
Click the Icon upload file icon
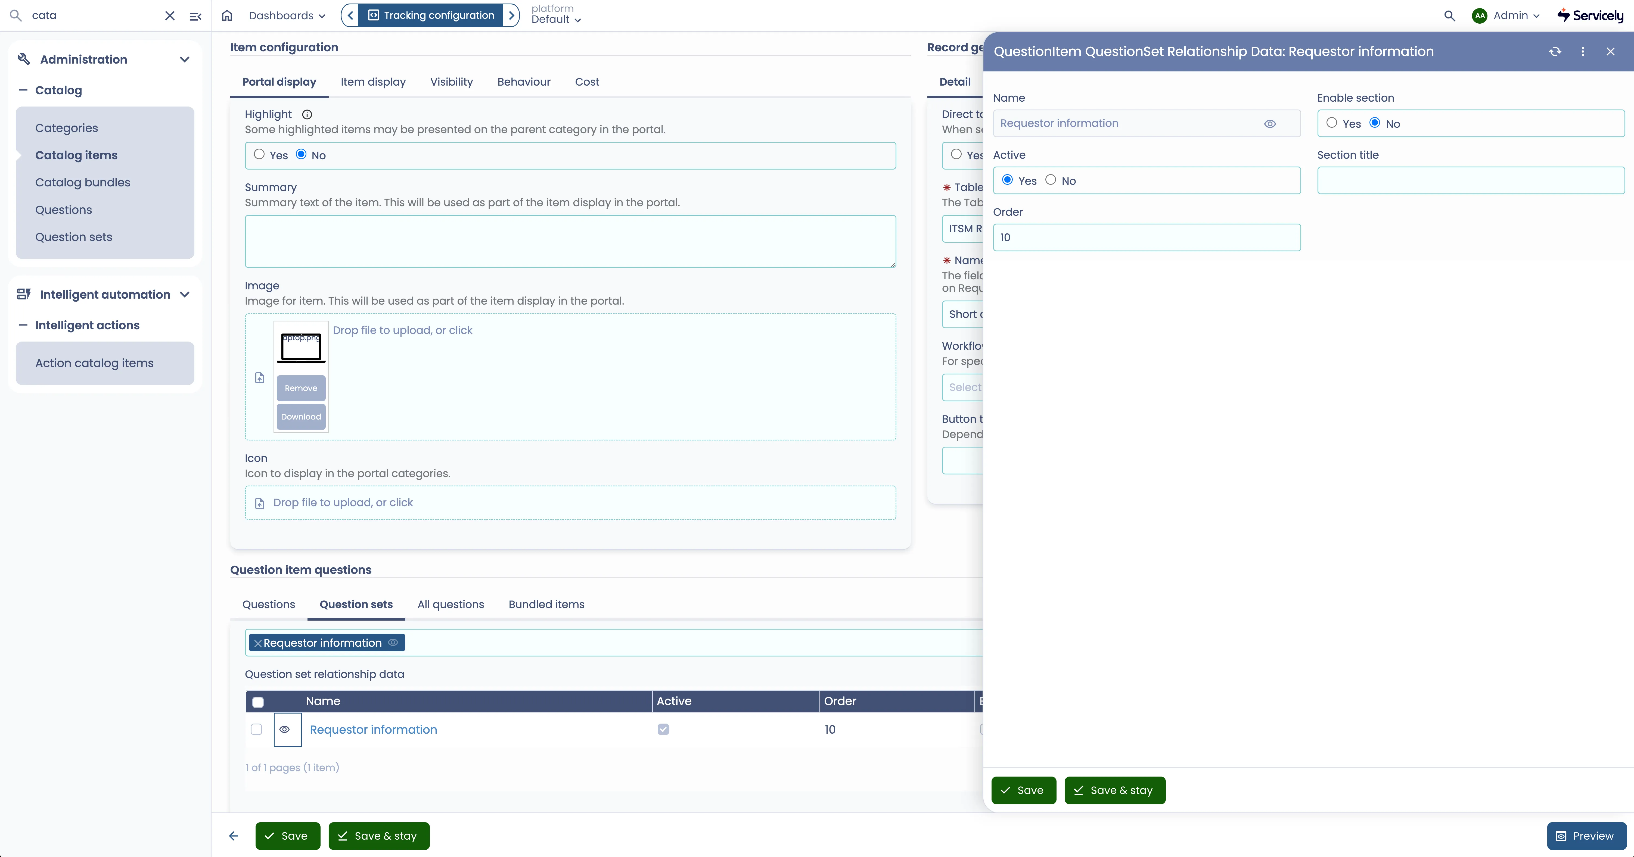pyautogui.click(x=259, y=503)
